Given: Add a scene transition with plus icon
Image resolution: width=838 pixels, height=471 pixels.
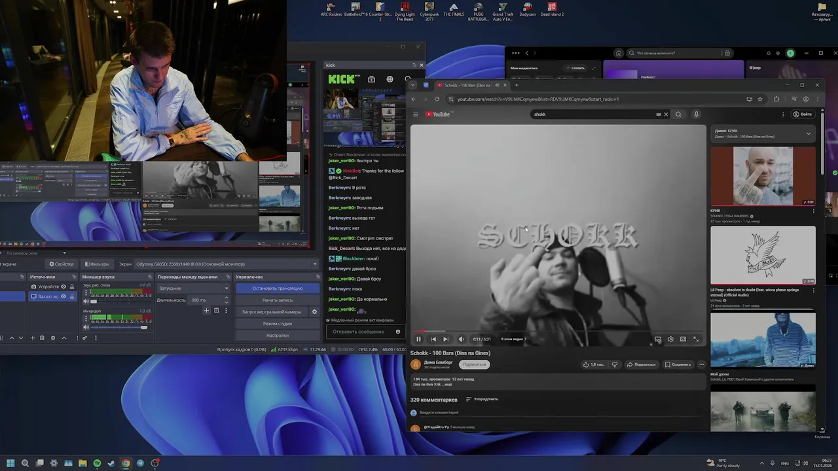Looking at the screenshot, I should pos(206,311).
